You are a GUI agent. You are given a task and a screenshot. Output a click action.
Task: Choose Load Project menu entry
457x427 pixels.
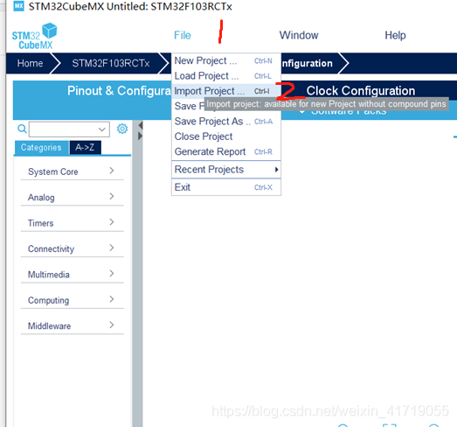(x=226, y=76)
